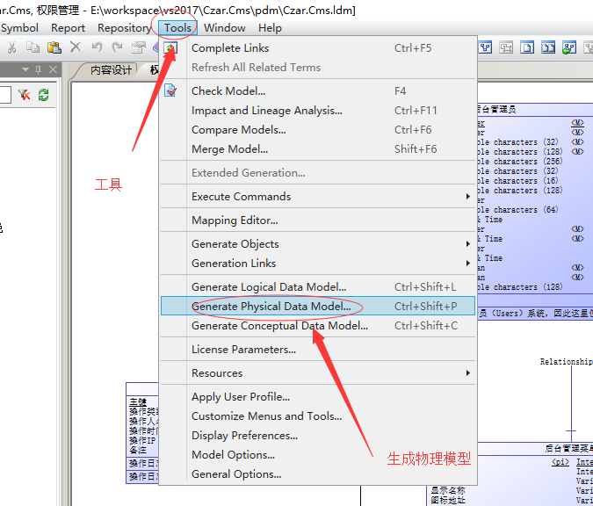The height and width of the screenshot is (506, 593).
Task: Click the 显示名称 attribute row
Action: pyautogui.click(x=448, y=490)
